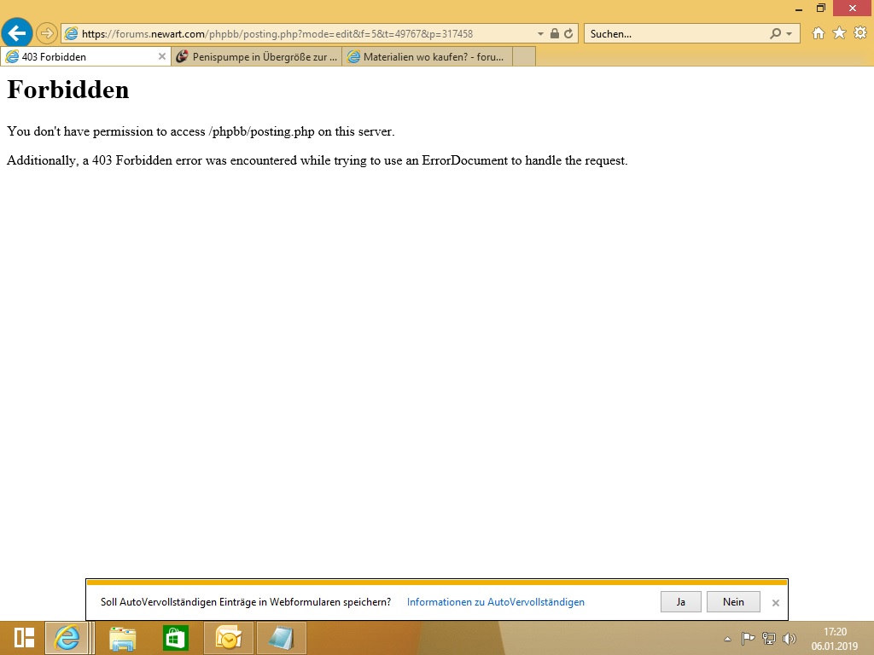Open the Tools gear menu
The width and height of the screenshot is (874, 655).
[860, 33]
